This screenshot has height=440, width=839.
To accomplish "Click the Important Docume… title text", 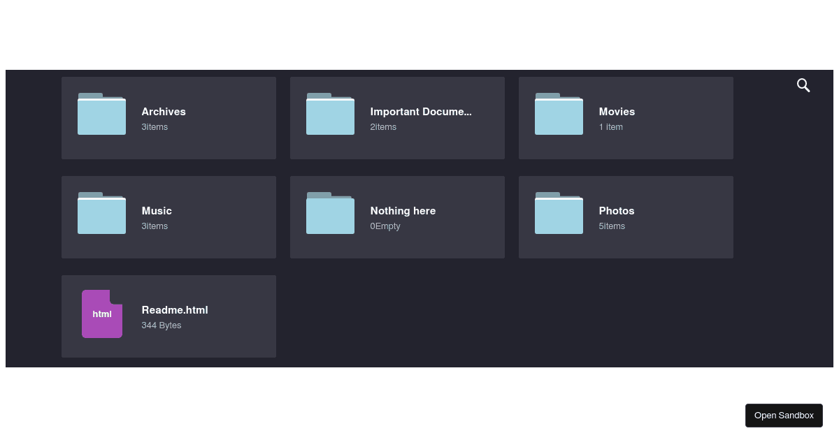I will 421,112.
